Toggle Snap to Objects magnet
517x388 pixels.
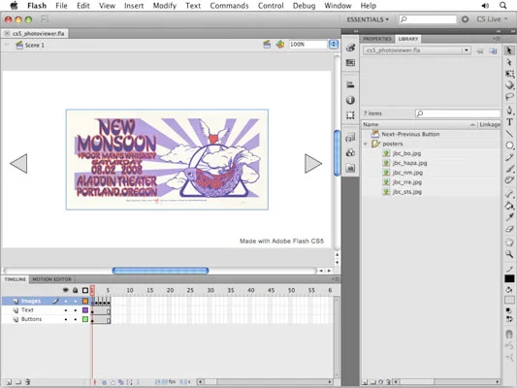pyautogui.click(x=509, y=335)
